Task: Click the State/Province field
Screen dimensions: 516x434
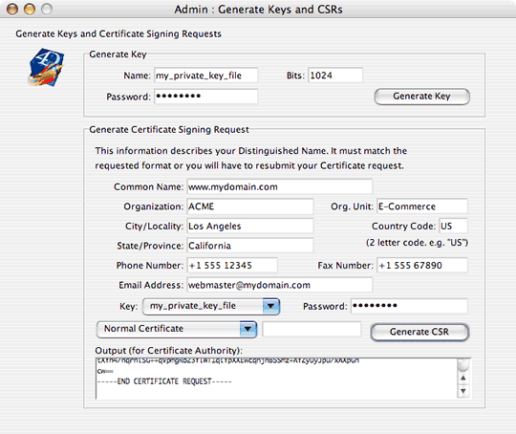Action: [x=250, y=246]
